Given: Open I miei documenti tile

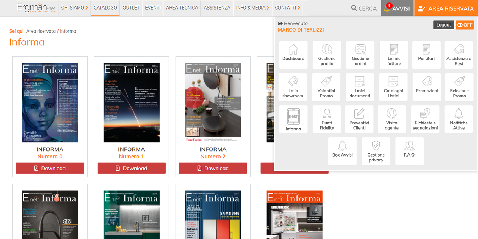Looking at the screenshot, I should point(360,87).
